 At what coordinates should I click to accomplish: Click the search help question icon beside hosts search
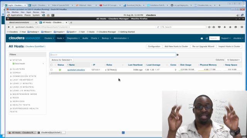coord(178,55)
